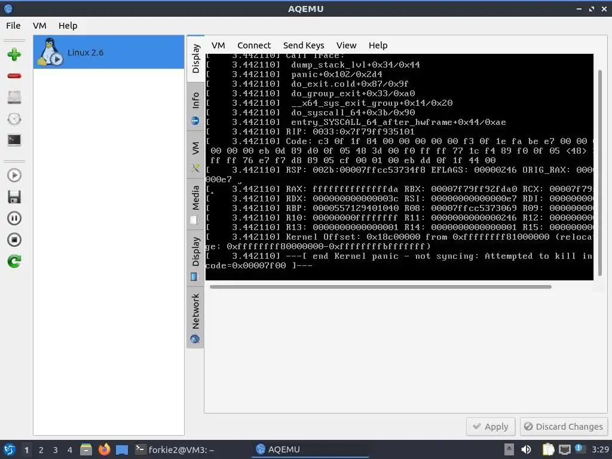Click the AQEMU taskbar entry
Image resolution: width=612 pixels, height=459 pixels.
(x=310, y=449)
